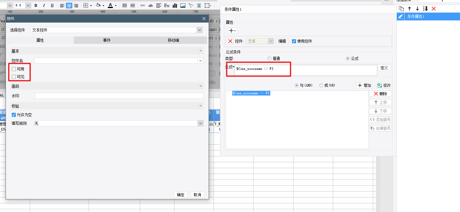The height and width of the screenshot is (212, 460).
Task: Click 取消 in the widget dialog
Action: tap(197, 195)
